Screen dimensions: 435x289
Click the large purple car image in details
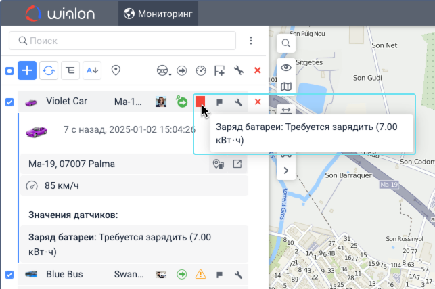[x=37, y=131]
